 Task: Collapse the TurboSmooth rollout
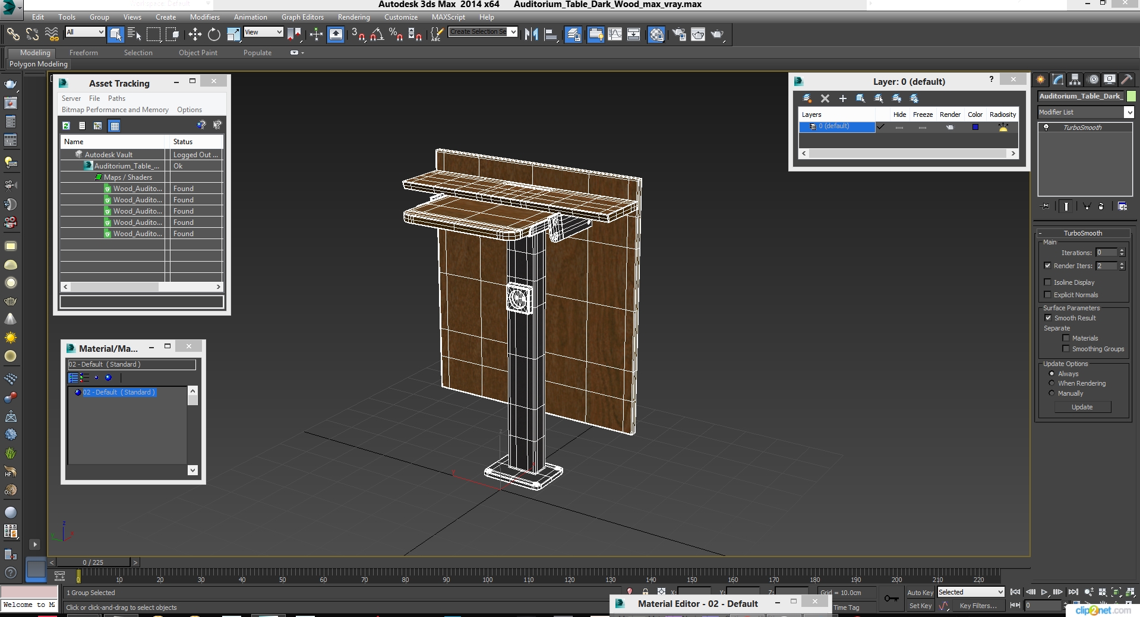coord(1082,233)
